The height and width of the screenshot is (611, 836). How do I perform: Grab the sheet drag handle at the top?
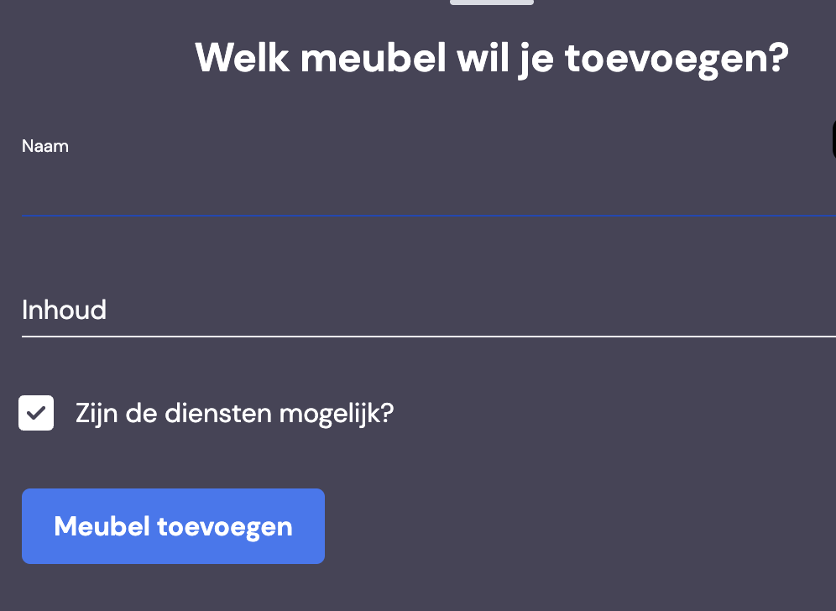pos(492,3)
